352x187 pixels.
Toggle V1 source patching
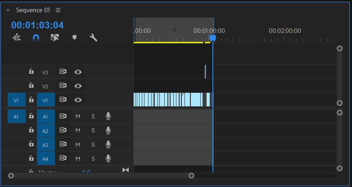point(17,100)
